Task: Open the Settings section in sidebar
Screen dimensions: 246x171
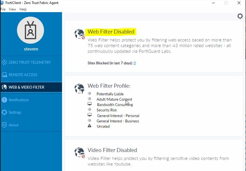Action: click(x=31, y=112)
